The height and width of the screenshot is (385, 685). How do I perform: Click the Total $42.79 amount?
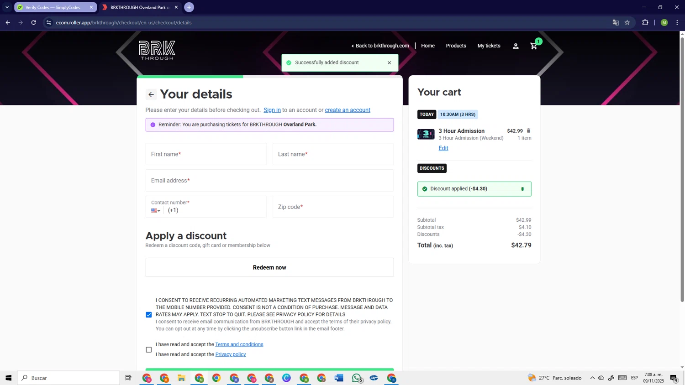(521, 245)
